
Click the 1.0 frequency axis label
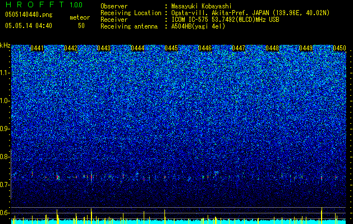[5, 101]
